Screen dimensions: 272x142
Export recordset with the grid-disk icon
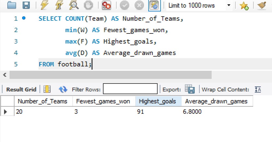pyautogui.click(x=190, y=89)
